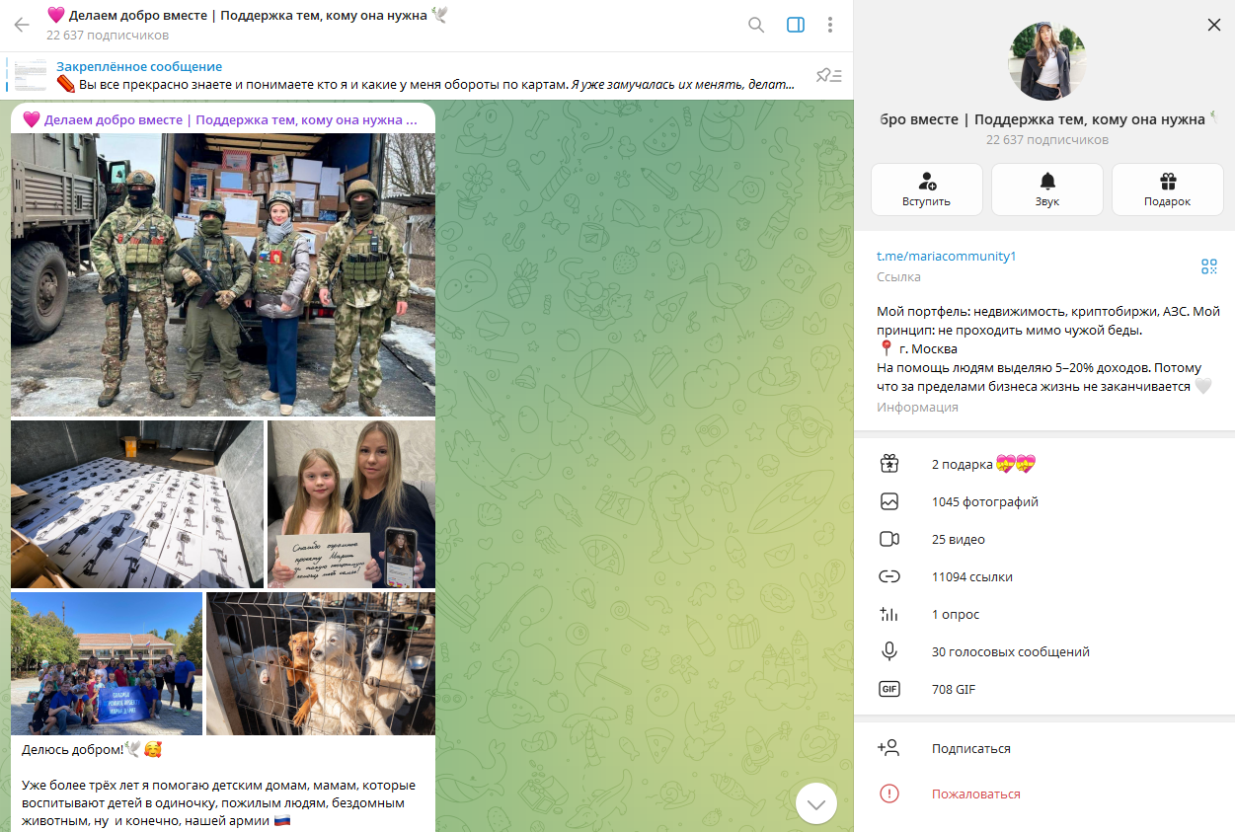This screenshot has width=1235, height=832.
Task: Search in this channel
Action: 756,26
